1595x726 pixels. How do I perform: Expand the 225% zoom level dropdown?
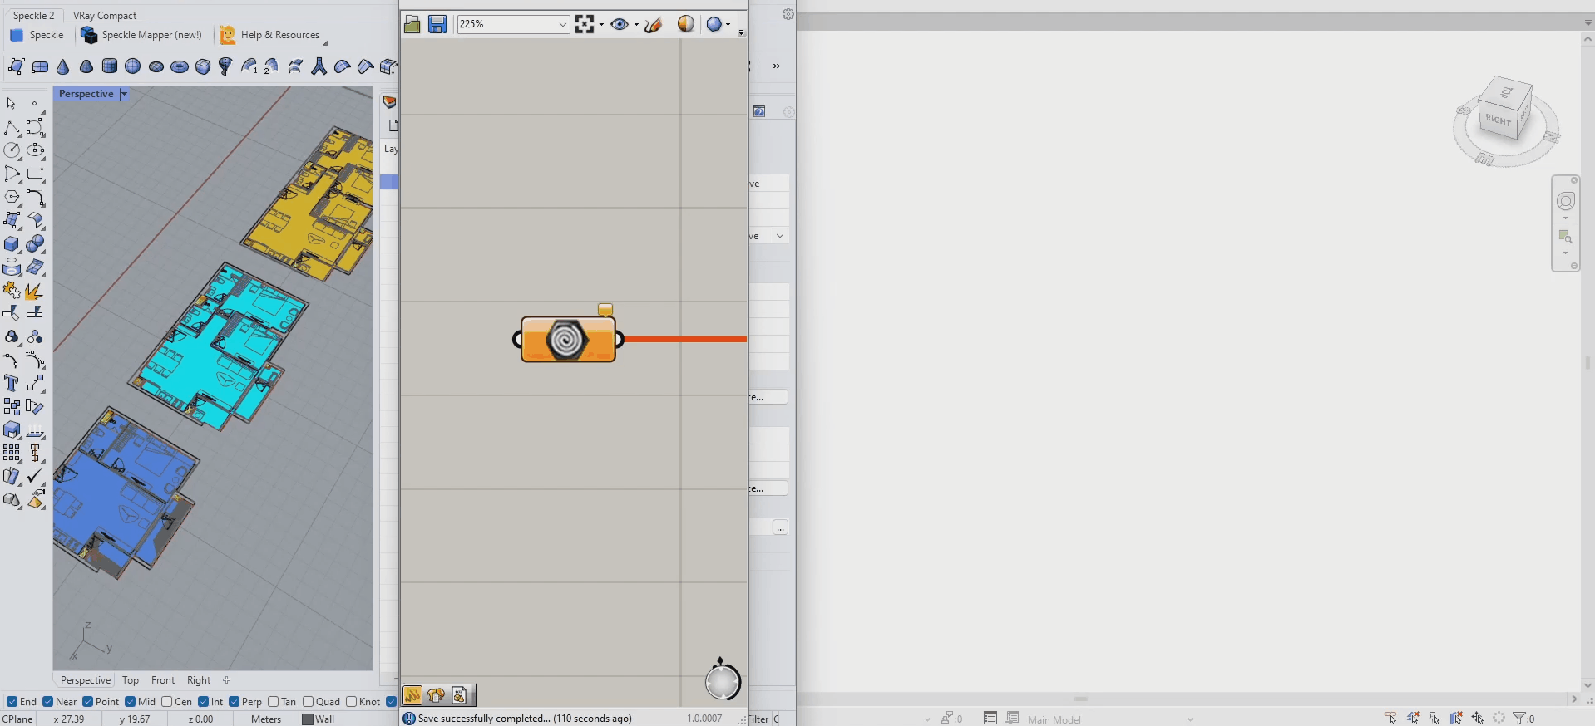point(562,24)
